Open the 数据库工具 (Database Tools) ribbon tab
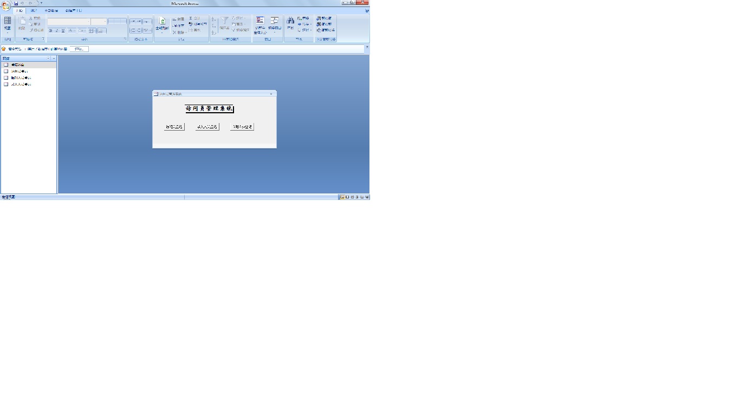This screenshot has width=740, height=400. pos(73,10)
